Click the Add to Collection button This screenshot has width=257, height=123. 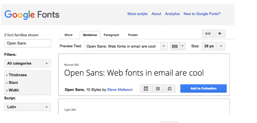click(x=203, y=88)
